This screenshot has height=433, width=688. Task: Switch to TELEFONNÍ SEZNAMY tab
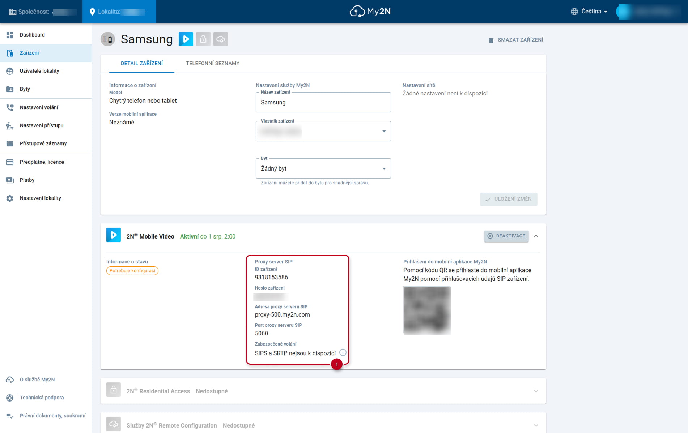(x=213, y=63)
